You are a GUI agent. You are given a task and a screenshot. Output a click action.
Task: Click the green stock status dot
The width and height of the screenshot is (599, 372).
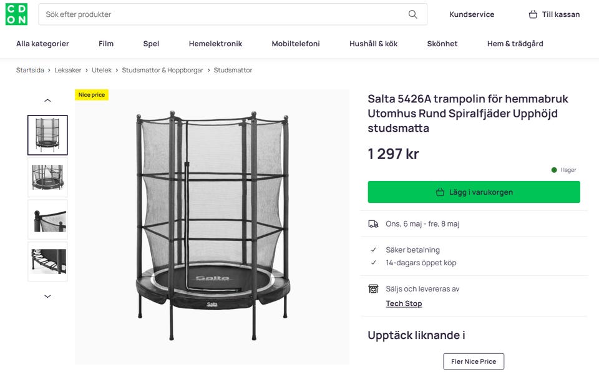[555, 169]
